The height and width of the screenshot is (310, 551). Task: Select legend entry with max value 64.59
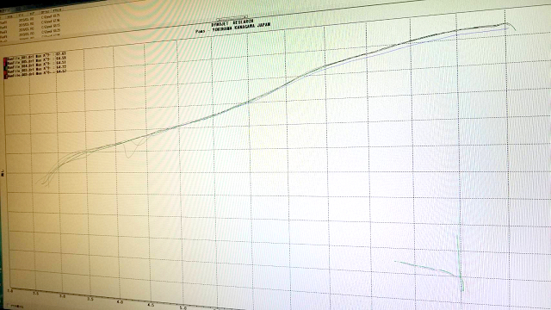pyautogui.click(x=36, y=60)
